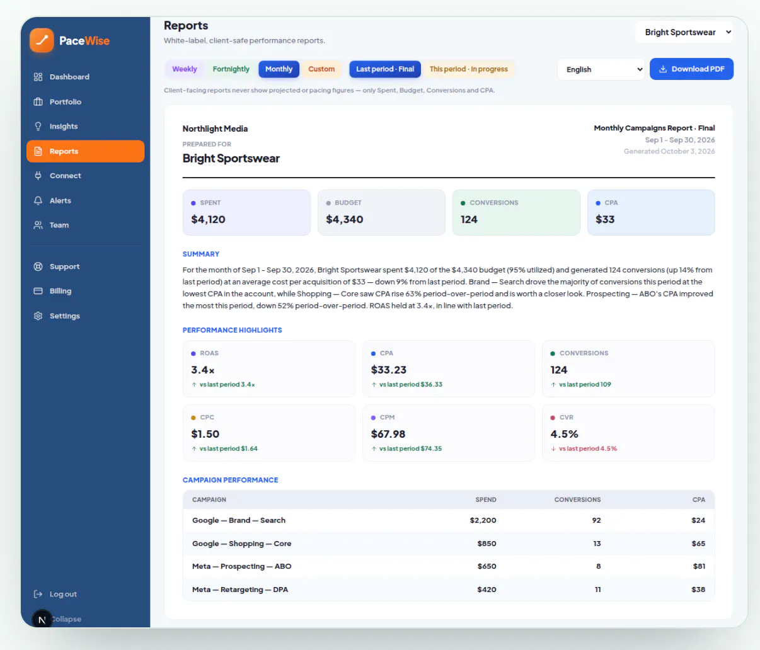Select the Fortnightly report period
Viewport: 760px width, 650px height.
point(231,69)
